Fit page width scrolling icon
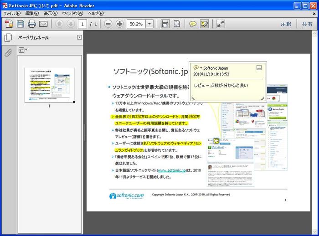319x236 pixels. (165, 24)
